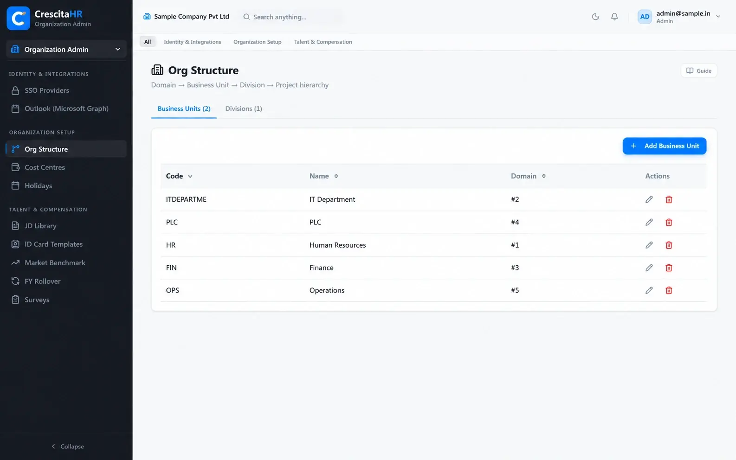
Task: Edit the Human Resources row
Action: click(649, 245)
